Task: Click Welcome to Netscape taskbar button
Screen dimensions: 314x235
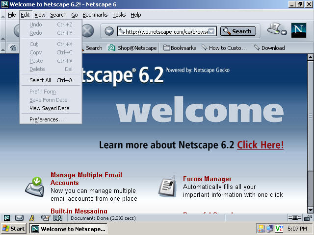Action: (x=68, y=229)
